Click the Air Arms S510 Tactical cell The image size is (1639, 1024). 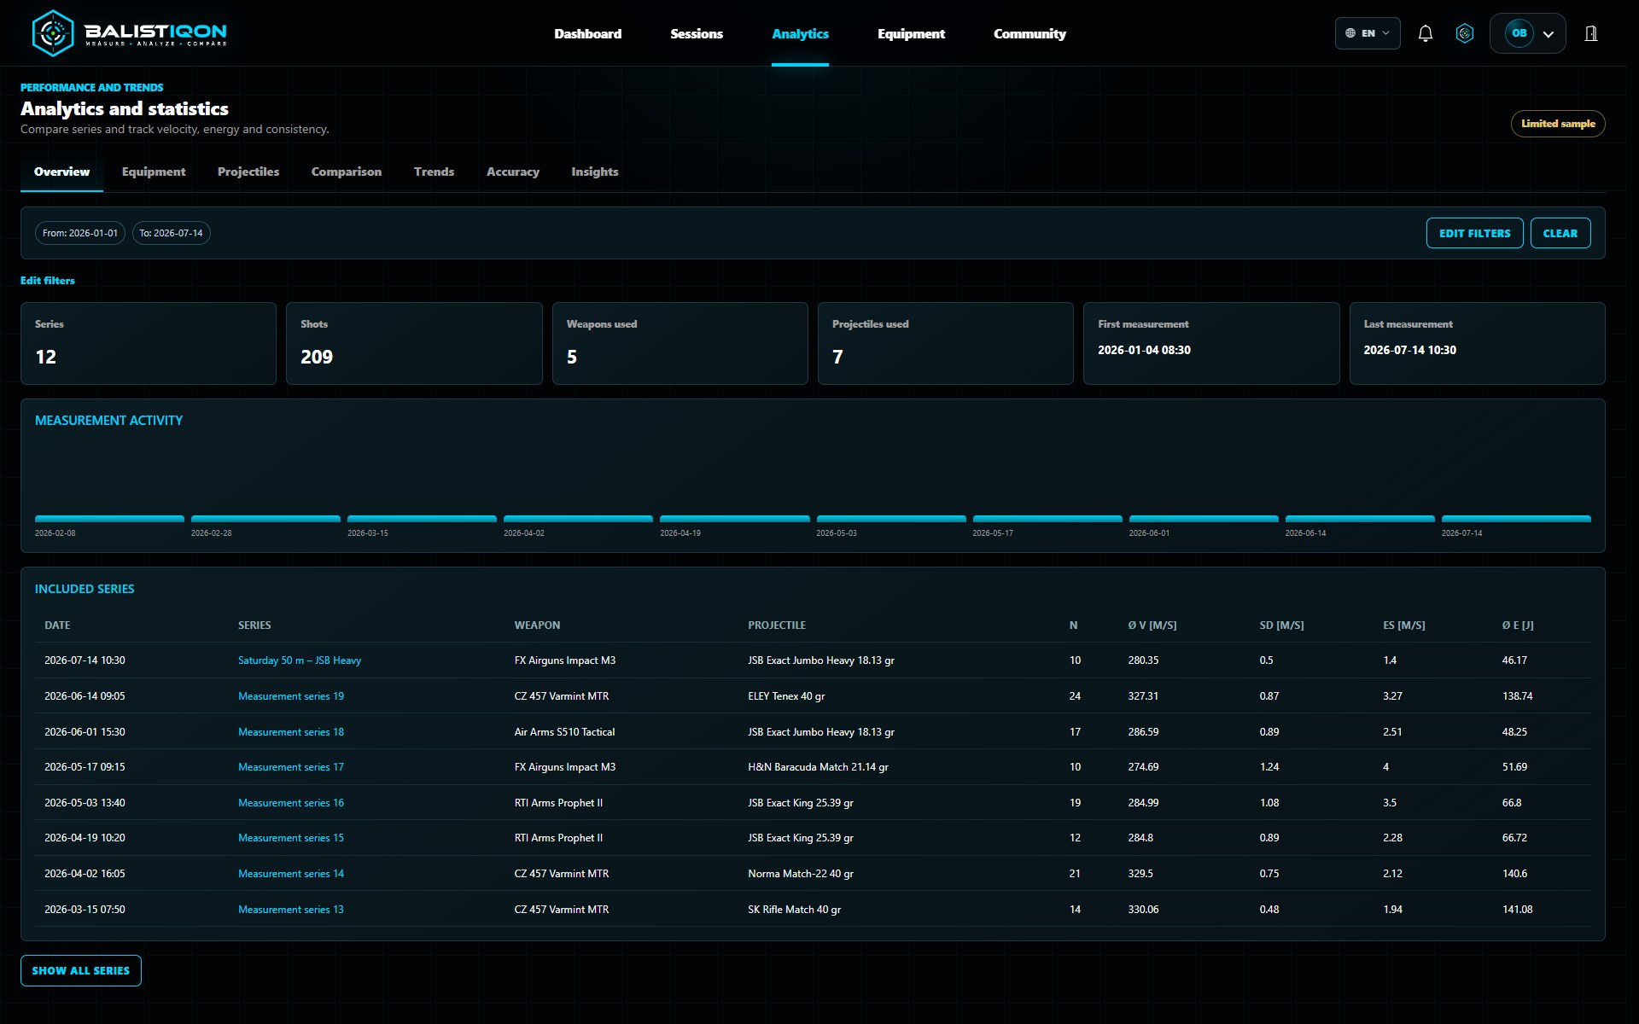[564, 732]
